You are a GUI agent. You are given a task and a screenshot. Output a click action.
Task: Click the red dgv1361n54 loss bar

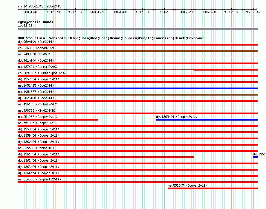[106, 157]
